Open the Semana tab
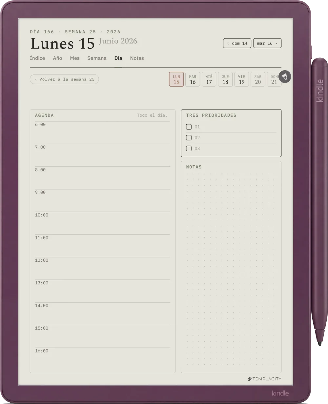The height and width of the screenshot is (404, 328). [97, 58]
